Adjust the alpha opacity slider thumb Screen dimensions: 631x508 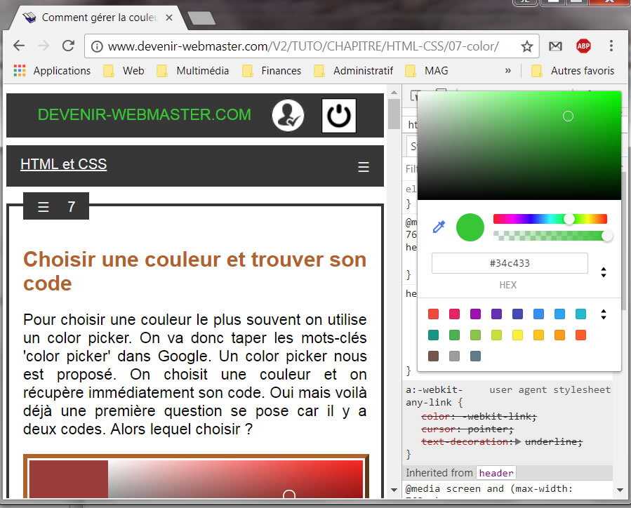[x=607, y=236]
